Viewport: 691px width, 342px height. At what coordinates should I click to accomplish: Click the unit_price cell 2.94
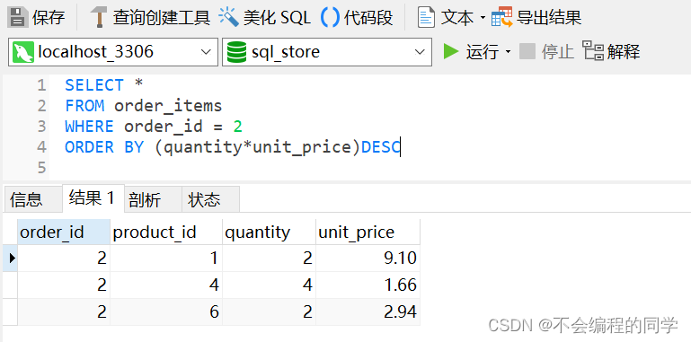368,311
